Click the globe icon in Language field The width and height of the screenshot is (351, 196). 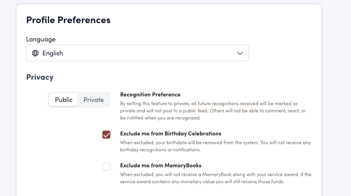click(x=35, y=53)
